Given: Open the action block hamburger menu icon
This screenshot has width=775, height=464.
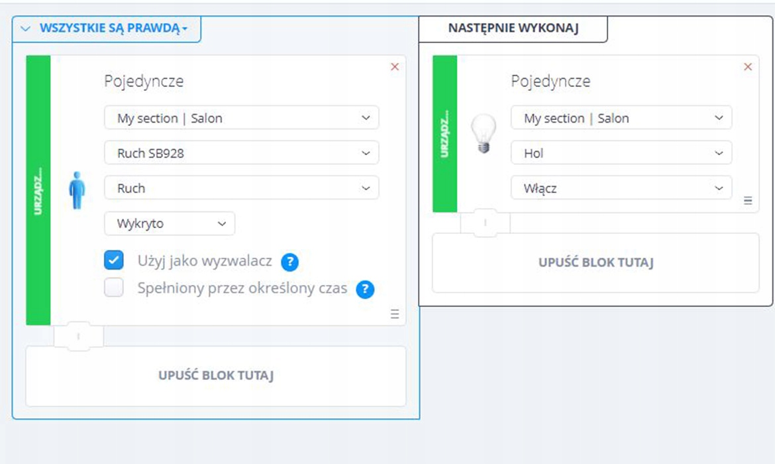Looking at the screenshot, I should (x=748, y=200).
